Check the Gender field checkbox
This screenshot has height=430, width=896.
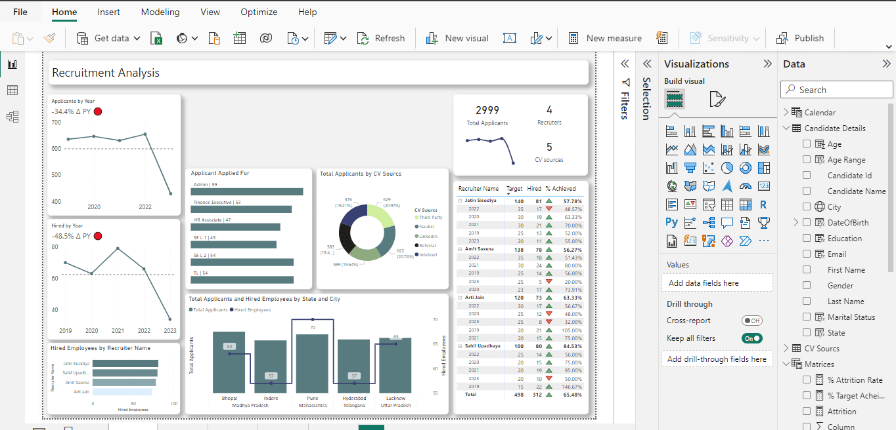point(807,286)
